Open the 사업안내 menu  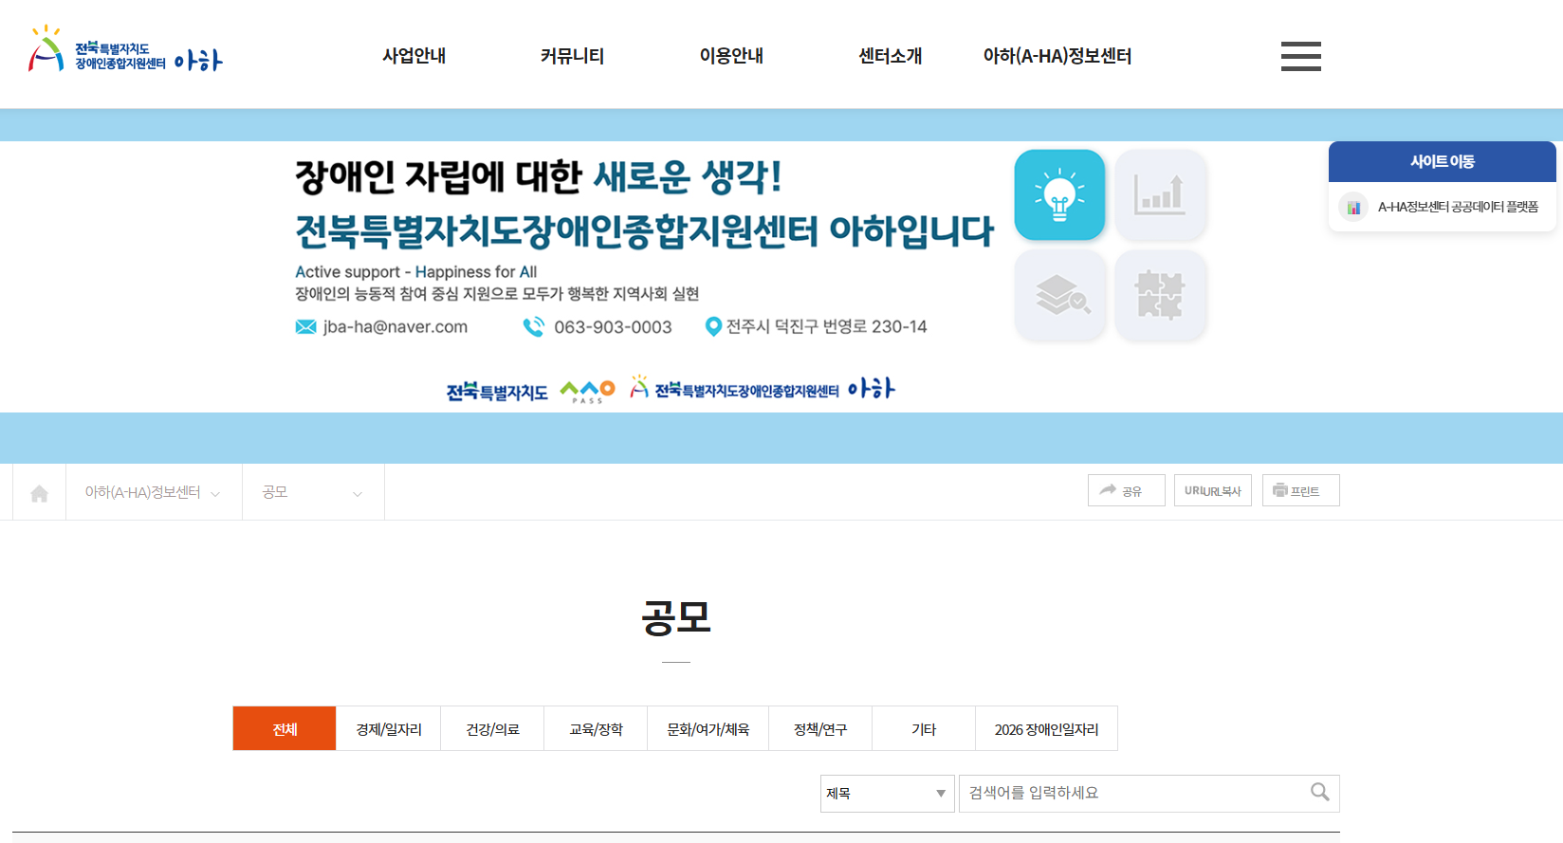click(x=414, y=56)
